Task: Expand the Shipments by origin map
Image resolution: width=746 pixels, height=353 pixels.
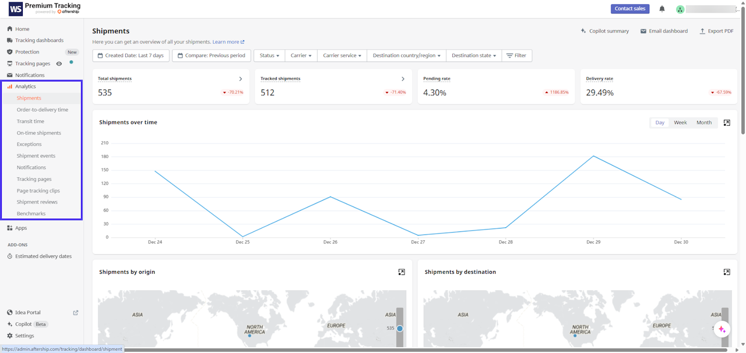Action: click(x=402, y=272)
